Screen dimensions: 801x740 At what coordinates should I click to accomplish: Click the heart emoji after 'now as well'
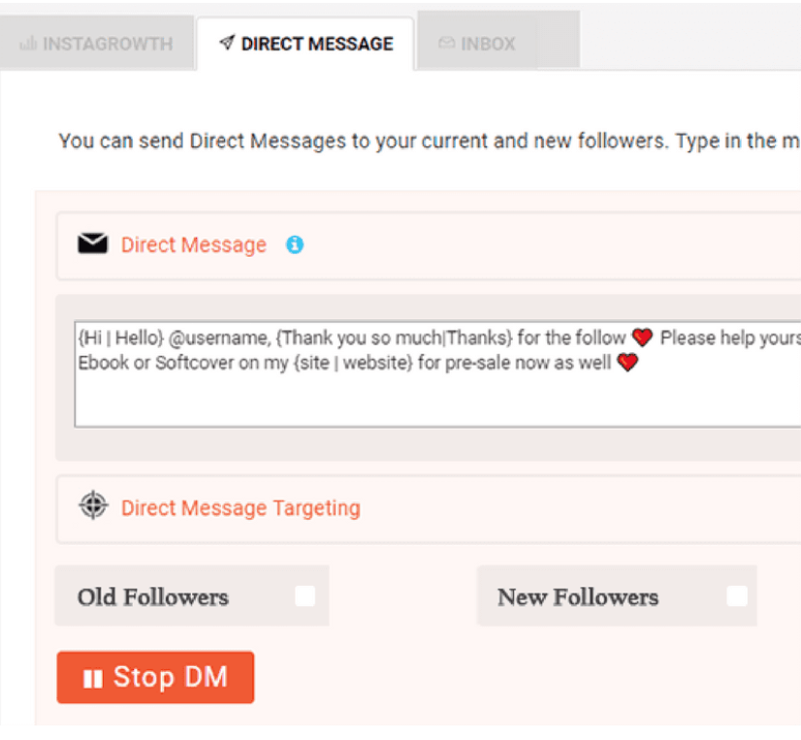pyautogui.click(x=628, y=364)
